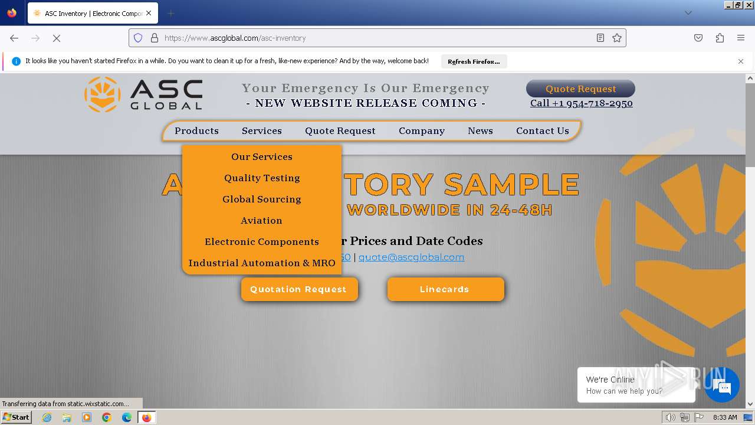Screen dimensions: 755x425
Task: Open the Firefox application menu
Action: click(x=741, y=38)
